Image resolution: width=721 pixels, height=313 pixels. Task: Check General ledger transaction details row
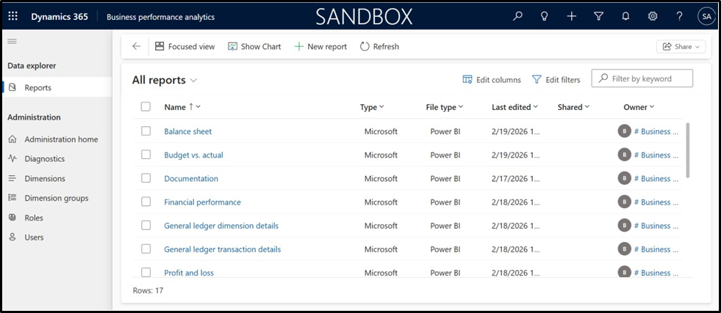coord(146,248)
